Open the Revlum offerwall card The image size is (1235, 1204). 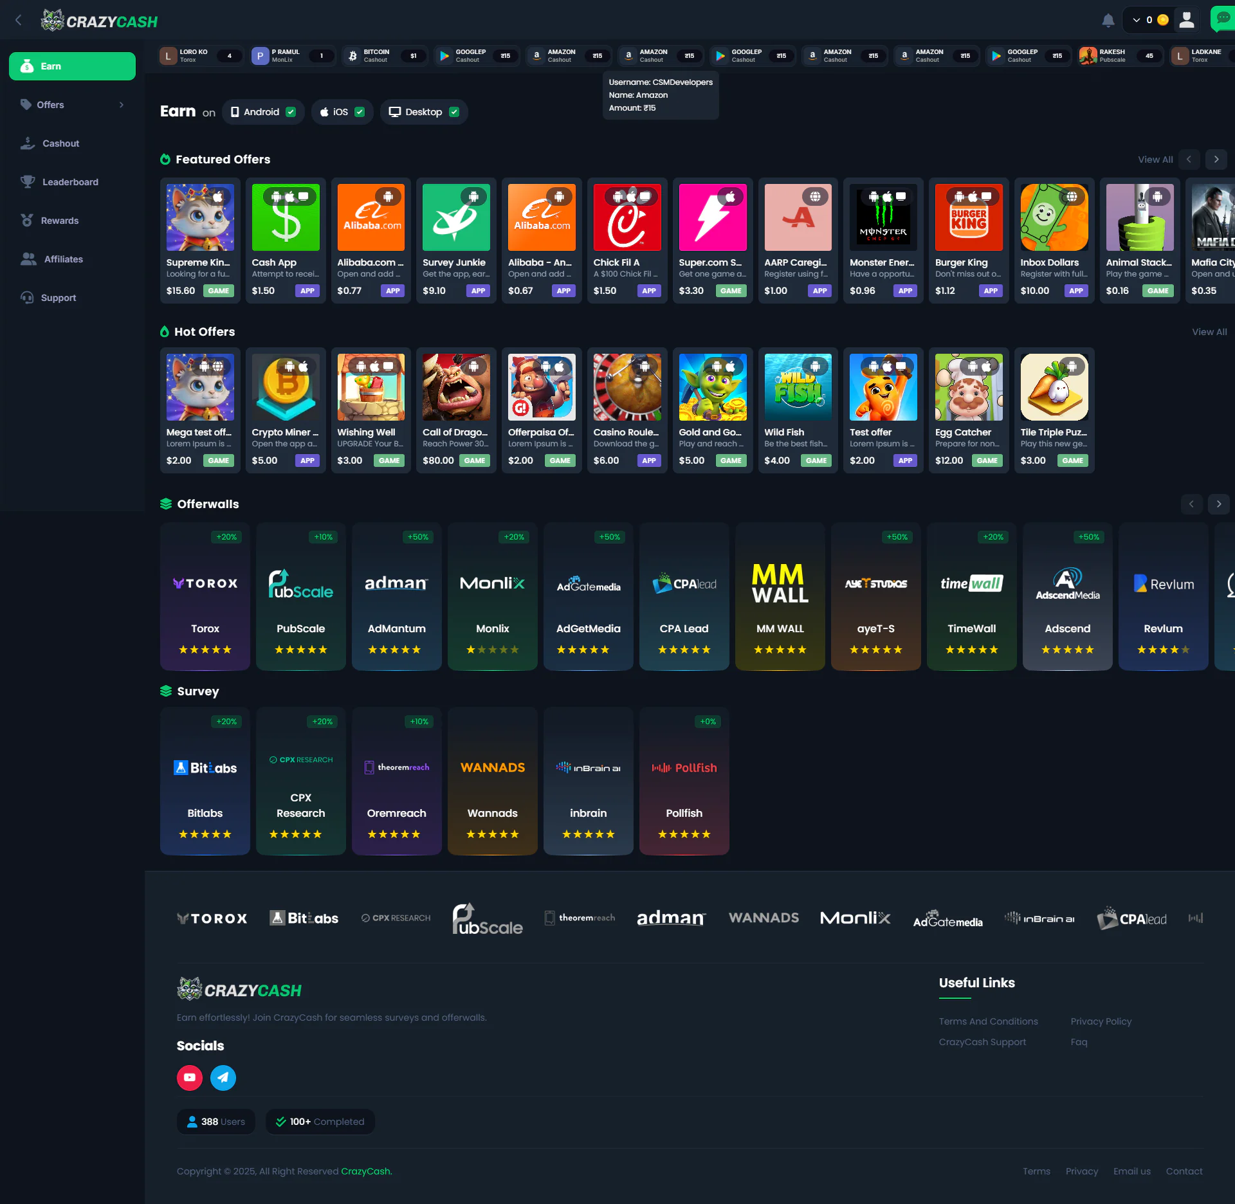[1164, 596]
